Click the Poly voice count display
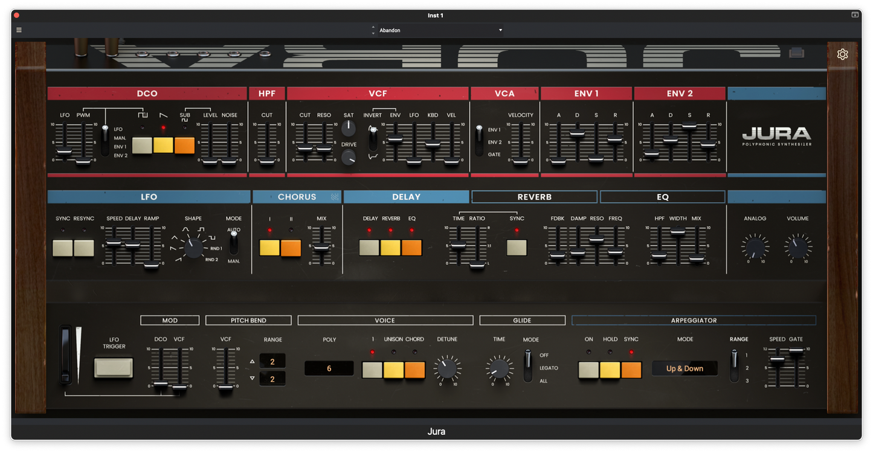873x453 pixels. click(329, 368)
